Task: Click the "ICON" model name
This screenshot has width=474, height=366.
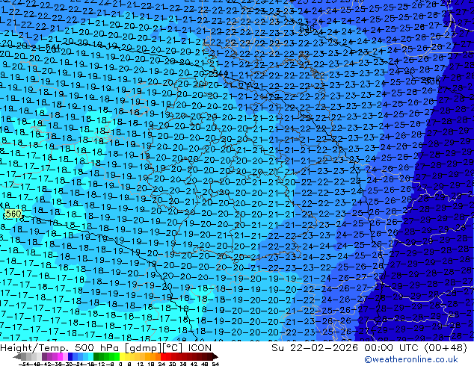Action: [x=200, y=348]
